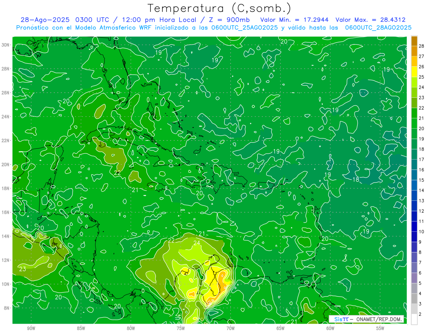Click the "75W" longitude axis label

coord(181,328)
